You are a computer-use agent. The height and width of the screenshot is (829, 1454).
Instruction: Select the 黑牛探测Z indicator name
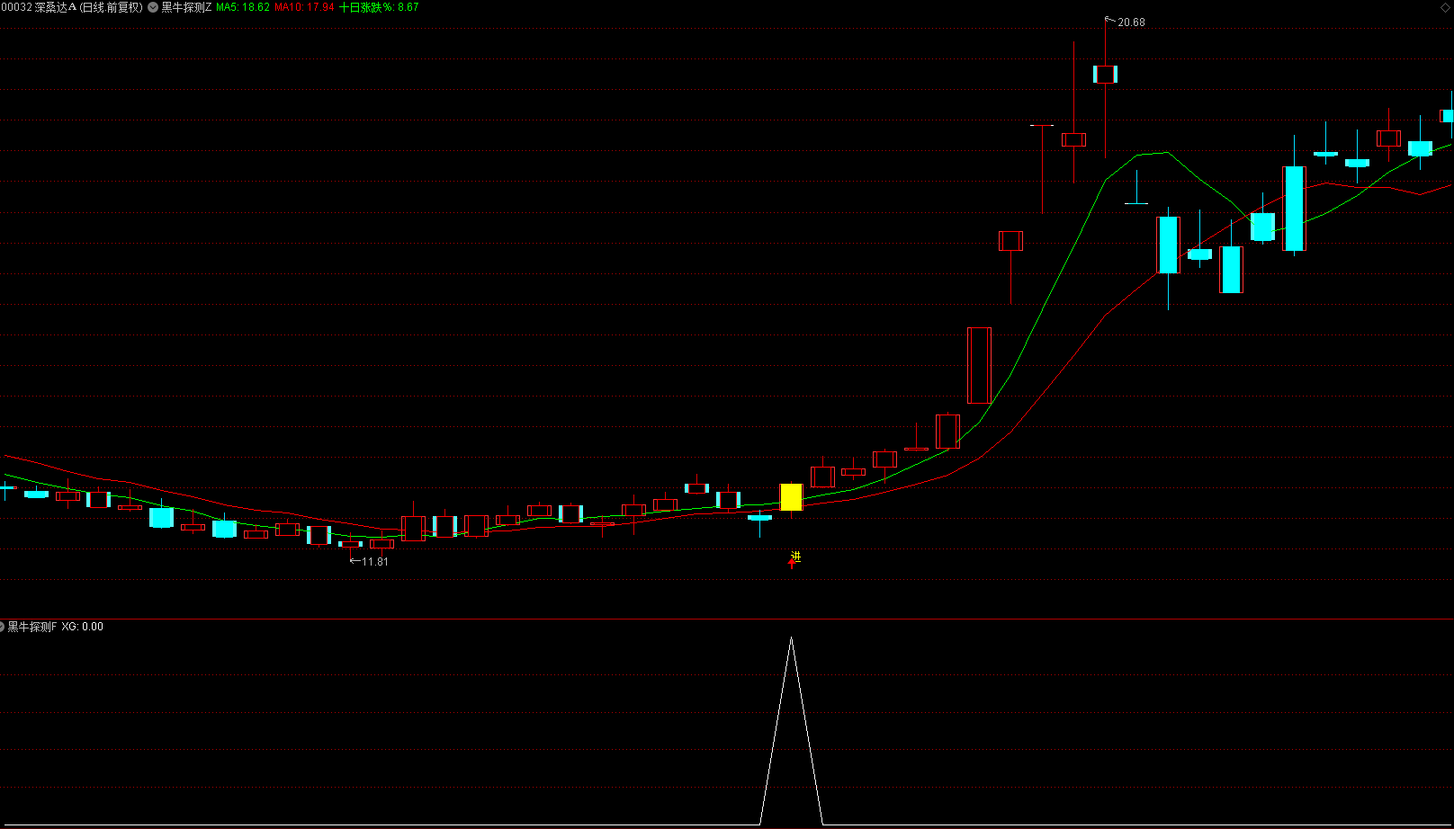click(186, 7)
